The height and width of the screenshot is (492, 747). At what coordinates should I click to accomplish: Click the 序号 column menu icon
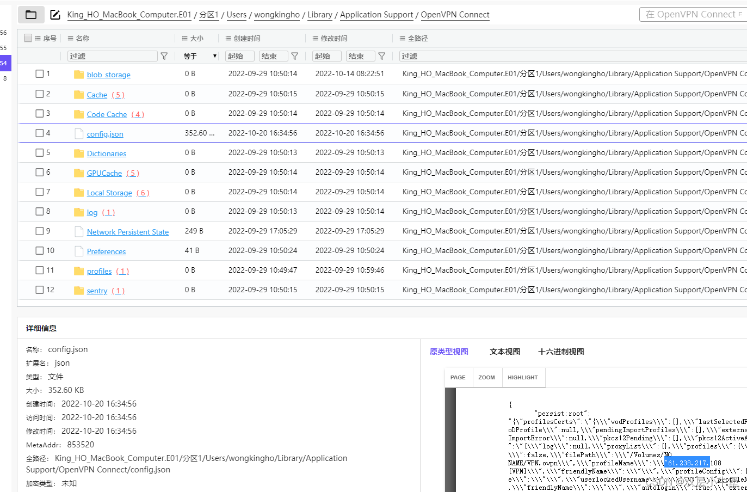tap(38, 39)
